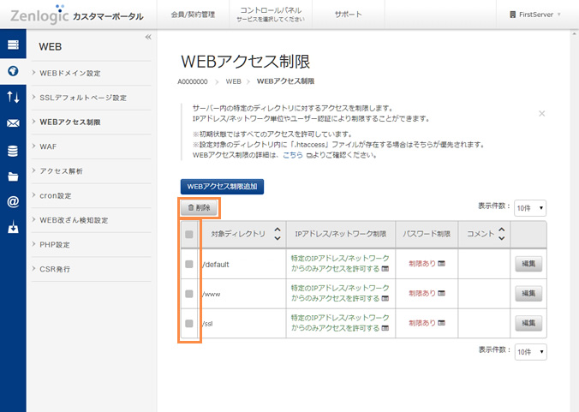The width and height of the screenshot is (579, 412).
Task: Click WEB in breadcrumb
Action: 233,81
